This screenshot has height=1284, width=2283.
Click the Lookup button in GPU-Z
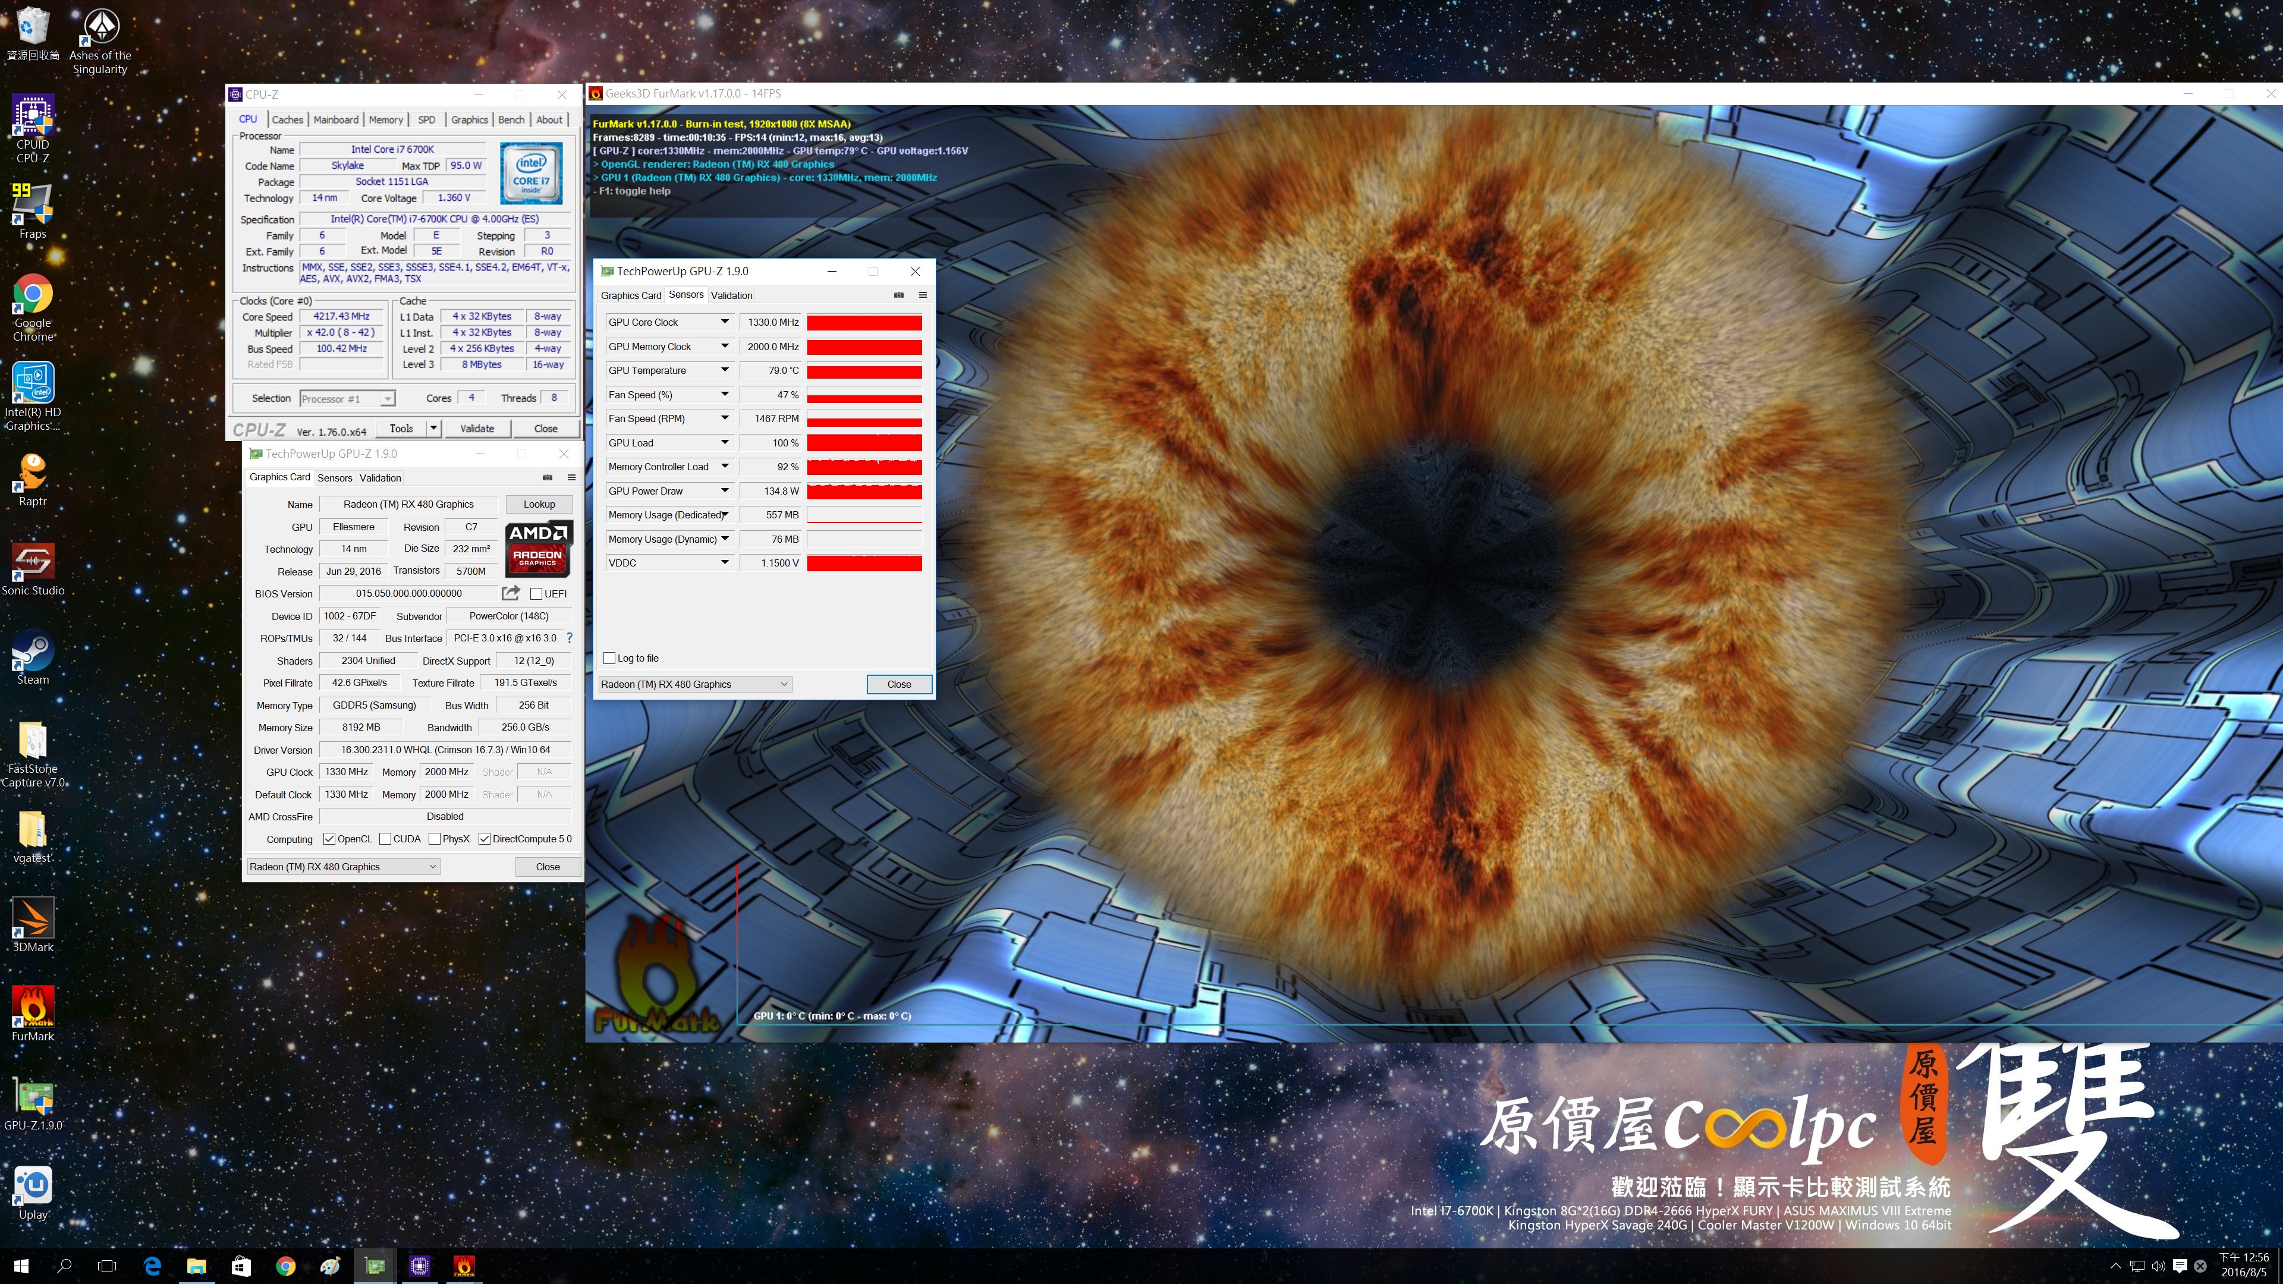pos(539,504)
